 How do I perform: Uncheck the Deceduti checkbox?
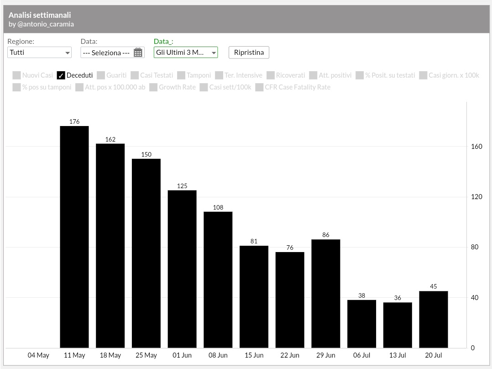click(x=61, y=75)
